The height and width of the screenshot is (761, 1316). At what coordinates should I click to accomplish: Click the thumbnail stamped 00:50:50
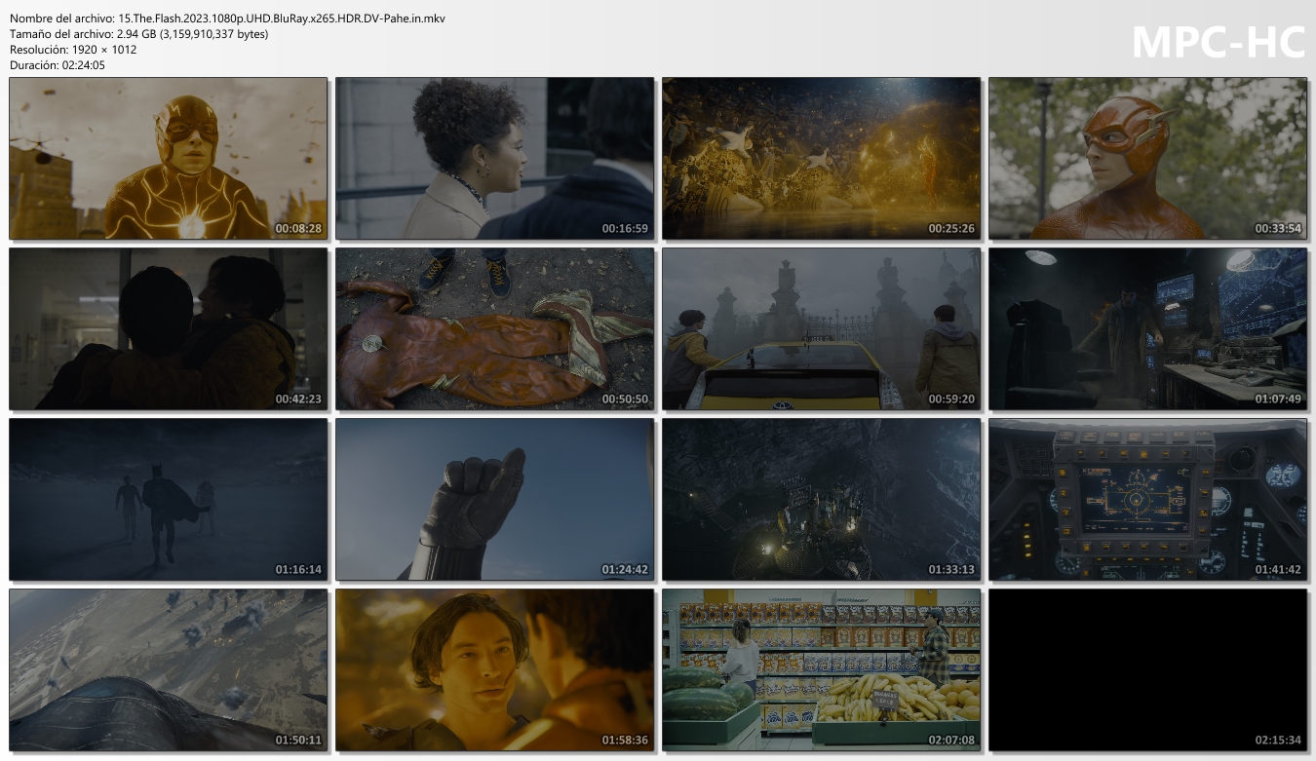(495, 329)
